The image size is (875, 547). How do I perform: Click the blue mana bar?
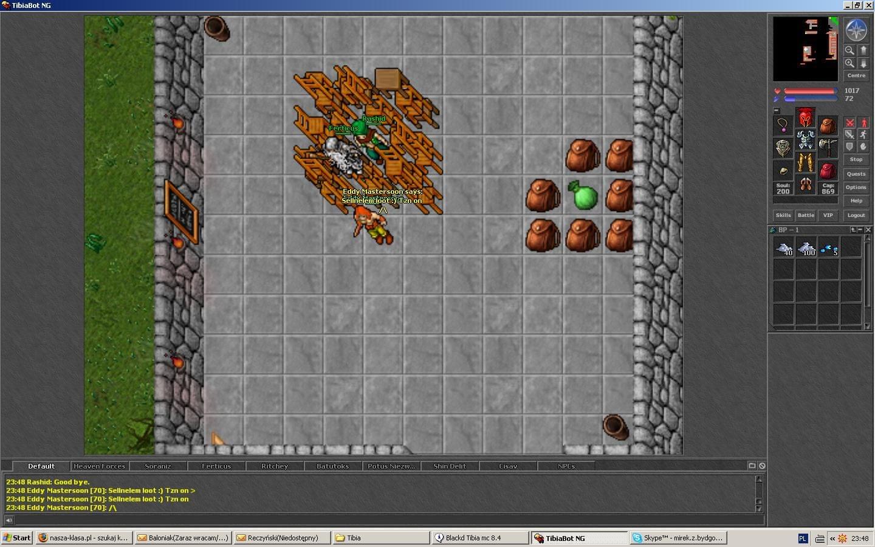point(810,98)
